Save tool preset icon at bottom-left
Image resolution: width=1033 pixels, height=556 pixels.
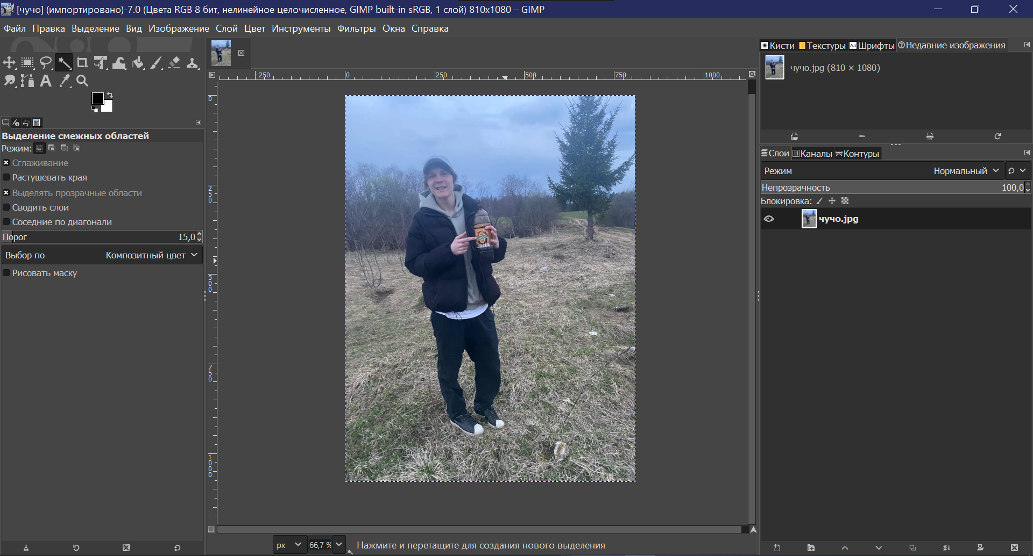point(26,548)
